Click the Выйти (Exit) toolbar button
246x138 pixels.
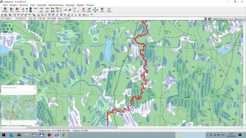click(x=5, y=10)
